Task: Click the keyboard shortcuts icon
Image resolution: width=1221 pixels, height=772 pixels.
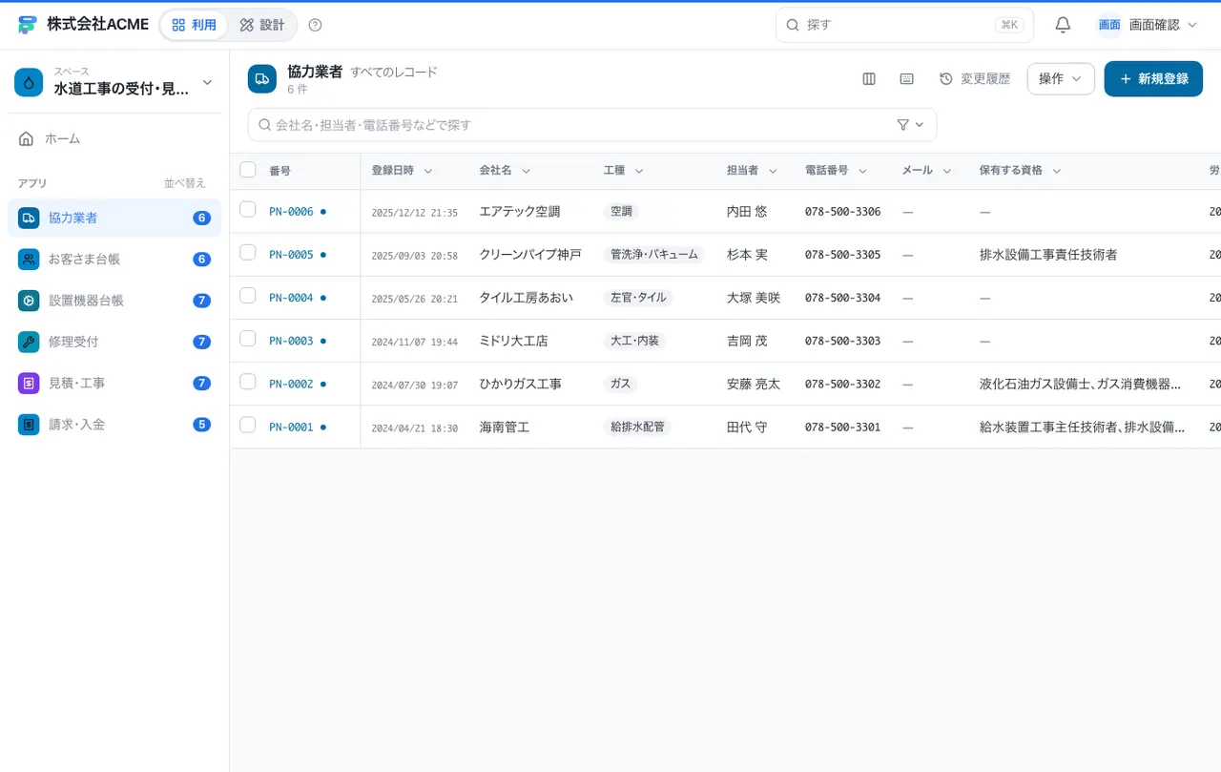Action: click(x=907, y=79)
